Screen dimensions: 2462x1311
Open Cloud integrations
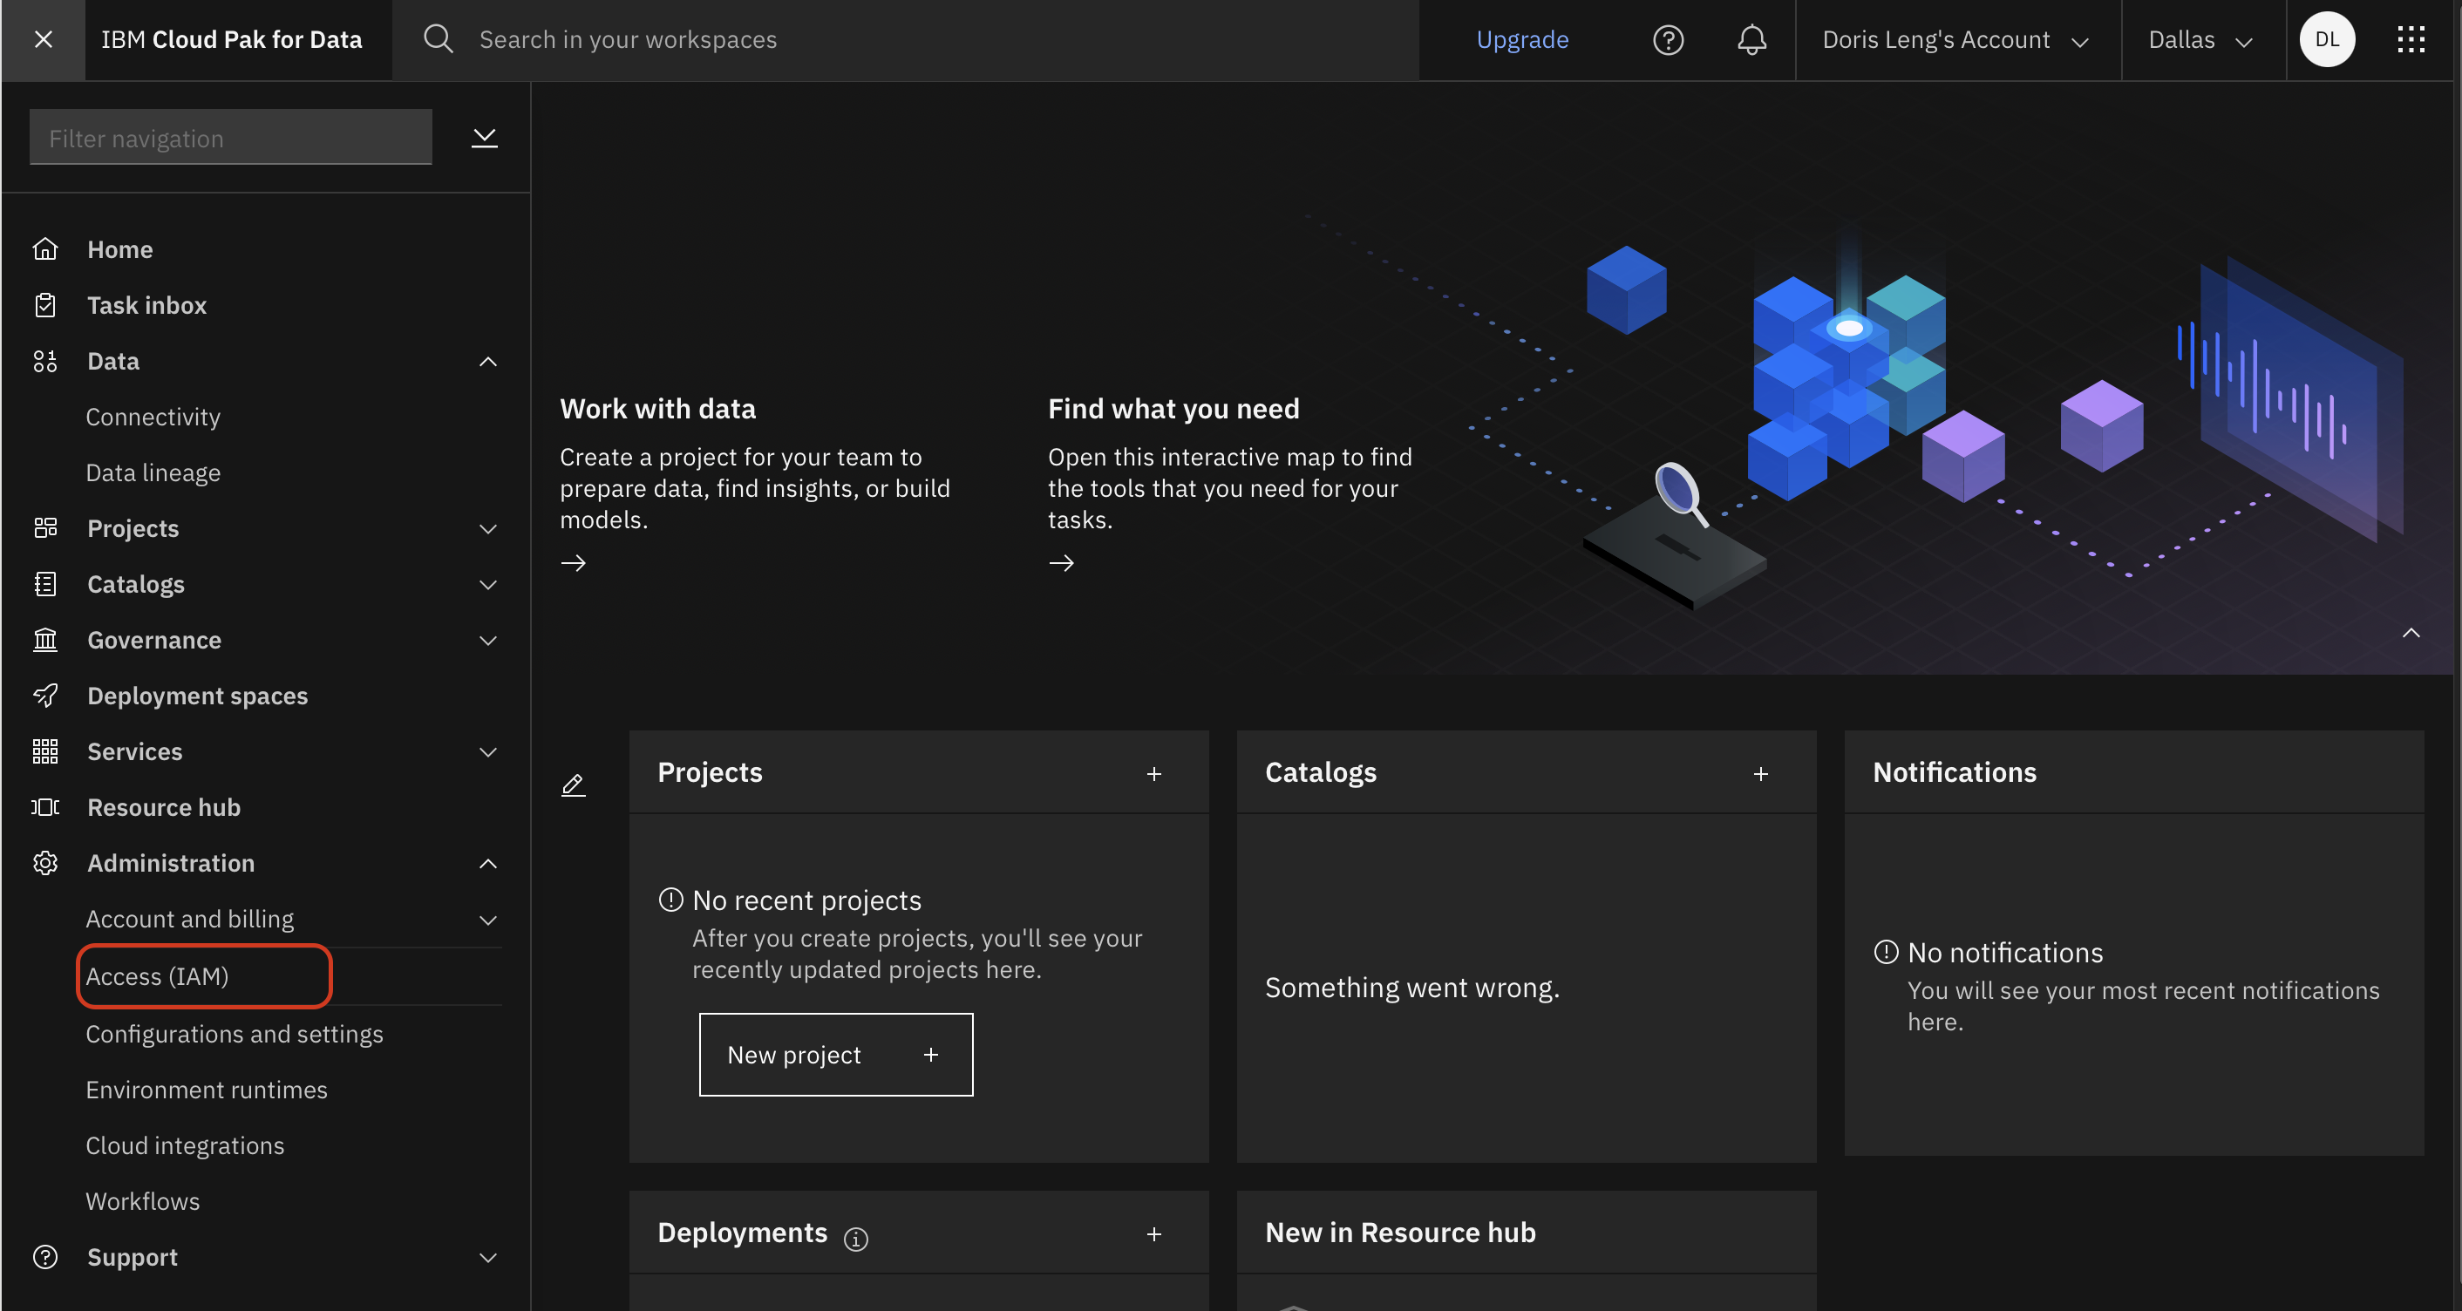point(185,1145)
